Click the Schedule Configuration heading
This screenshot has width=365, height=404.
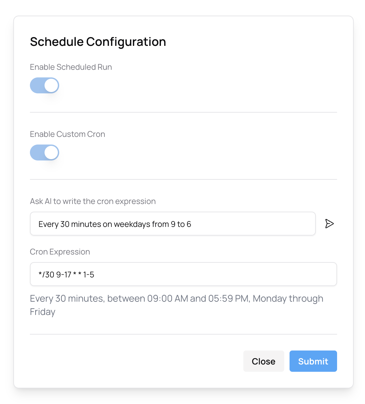pos(98,42)
